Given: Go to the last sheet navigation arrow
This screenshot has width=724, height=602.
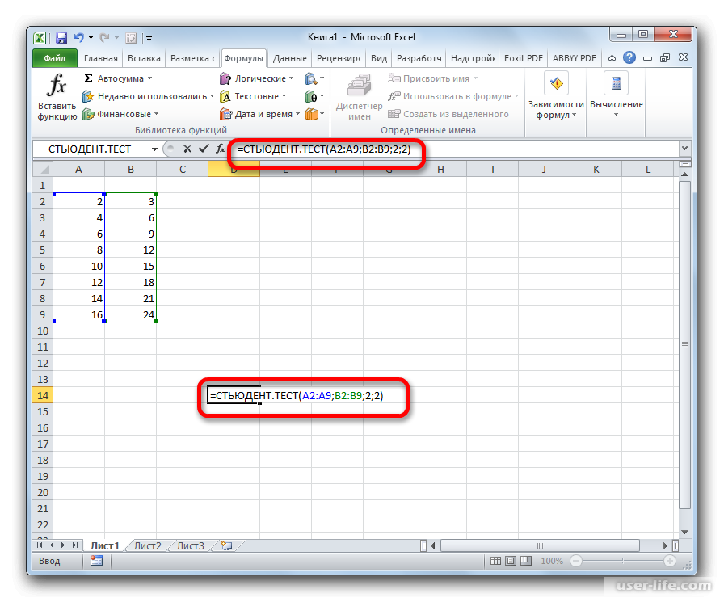Looking at the screenshot, I should pyautogui.click(x=75, y=545).
